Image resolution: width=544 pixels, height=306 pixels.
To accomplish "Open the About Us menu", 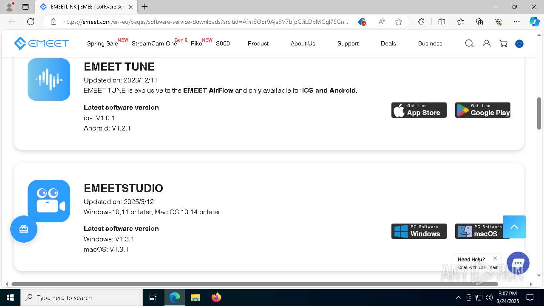I will 303,43.
